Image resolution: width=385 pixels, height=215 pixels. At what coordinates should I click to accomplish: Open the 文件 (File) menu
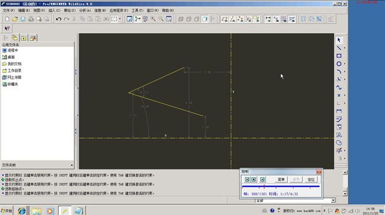(8, 11)
